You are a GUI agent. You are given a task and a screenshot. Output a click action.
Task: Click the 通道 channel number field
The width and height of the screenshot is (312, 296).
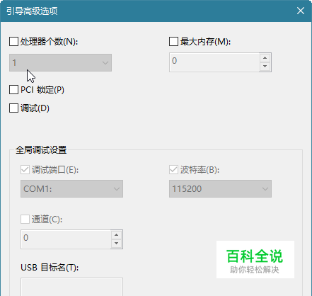(66, 239)
